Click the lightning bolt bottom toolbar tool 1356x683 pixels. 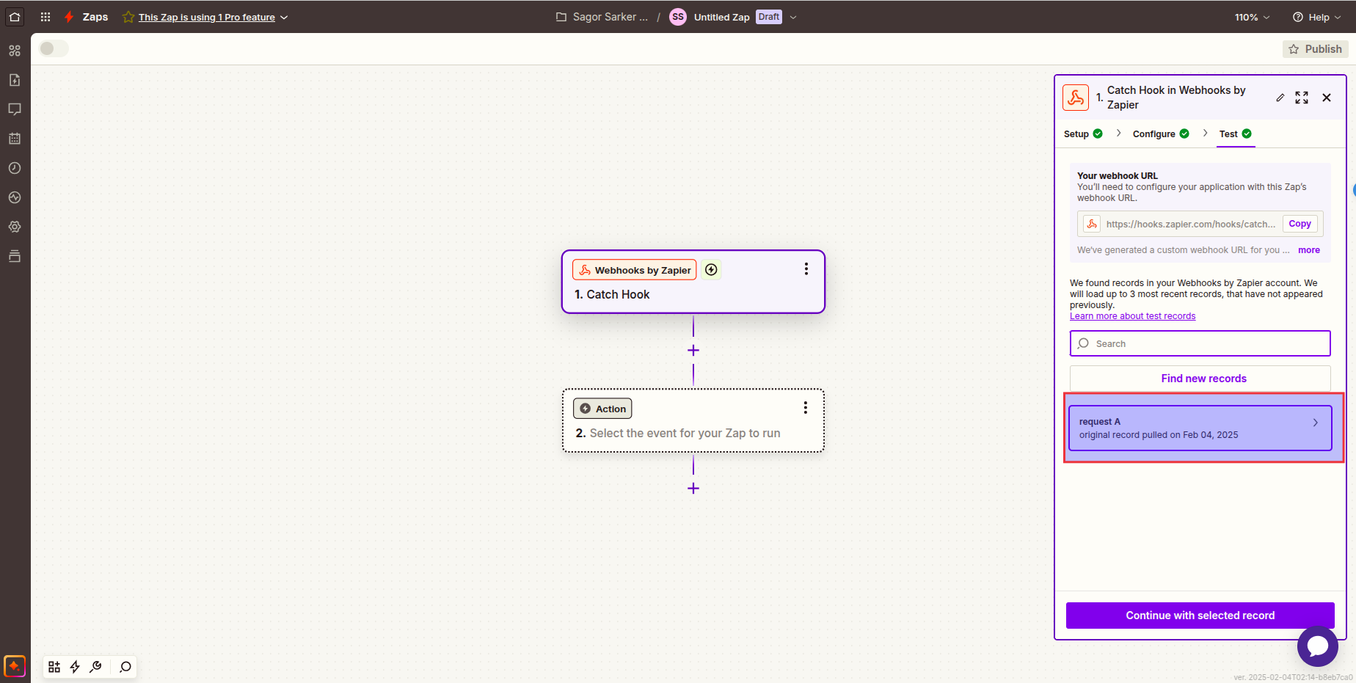[75, 667]
